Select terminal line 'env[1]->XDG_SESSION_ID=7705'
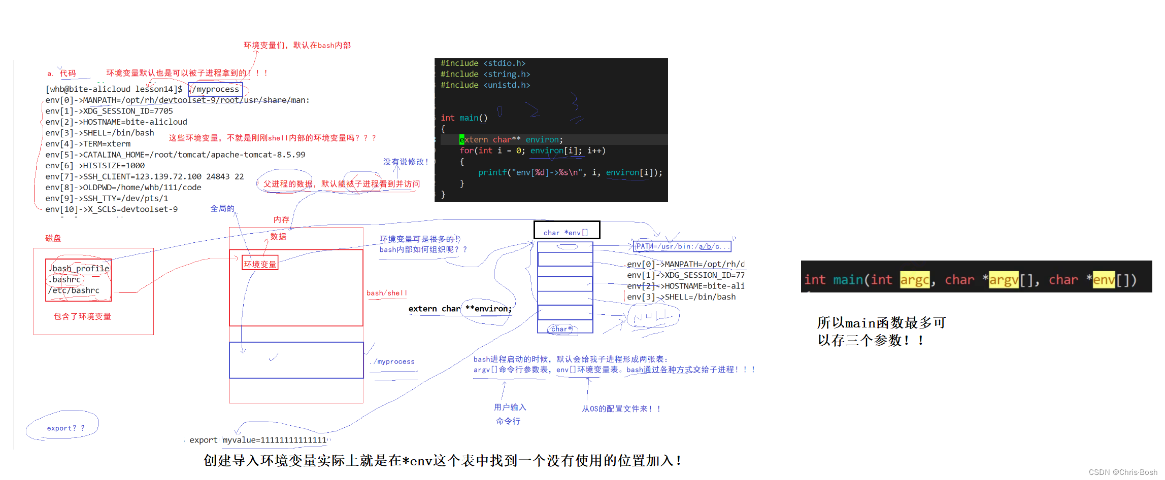1165x480 pixels. (x=109, y=111)
